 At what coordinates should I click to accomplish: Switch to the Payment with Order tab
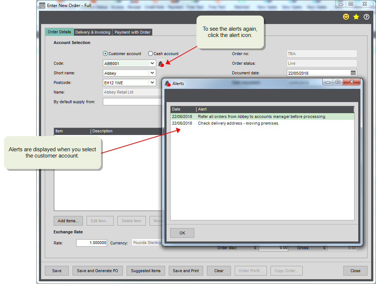click(132, 32)
